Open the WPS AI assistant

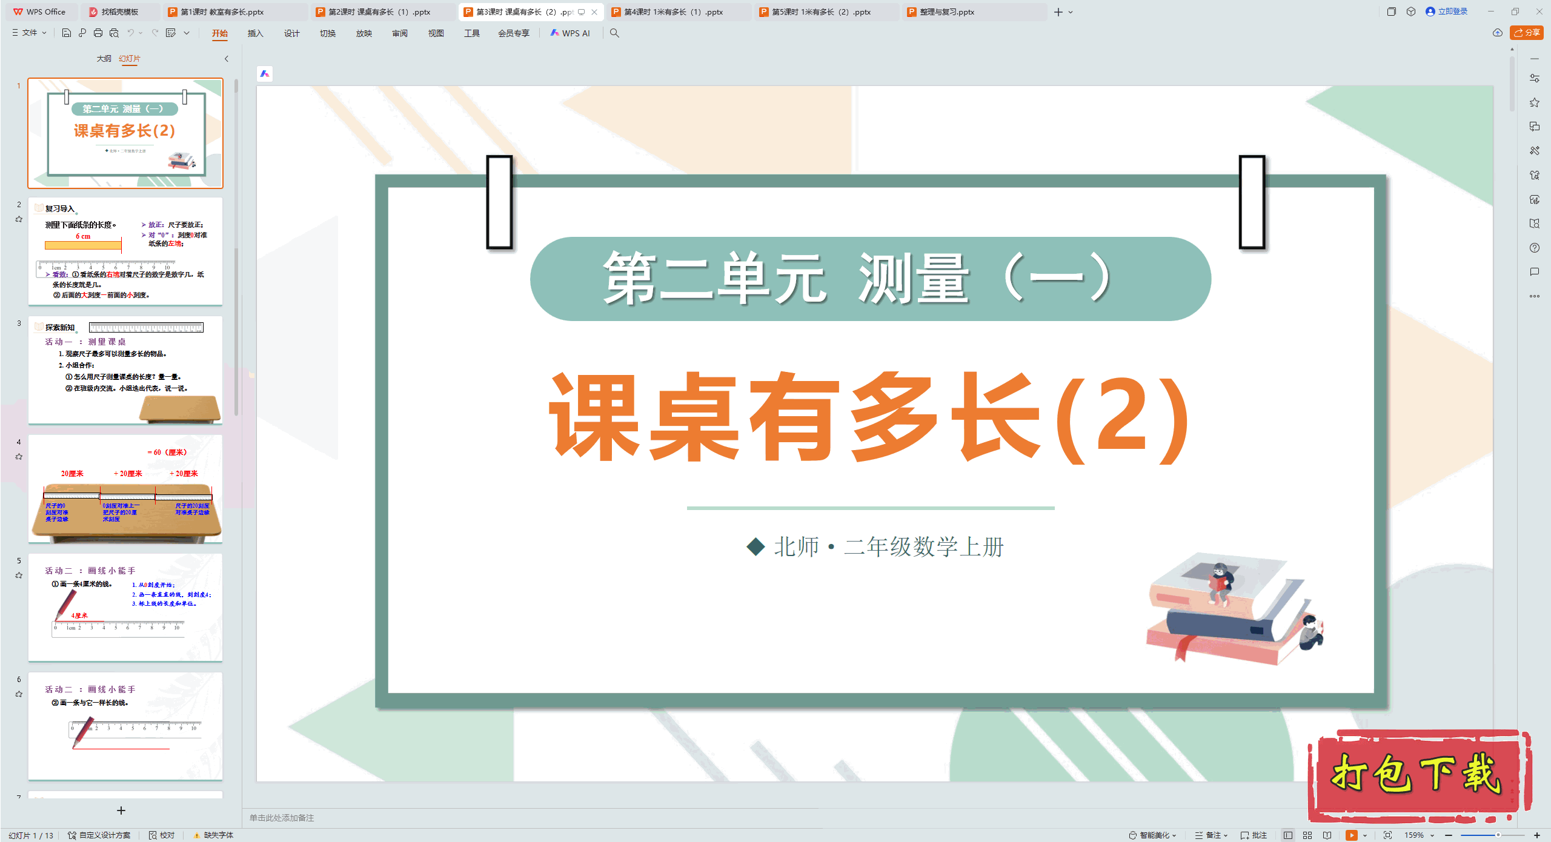(x=570, y=33)
